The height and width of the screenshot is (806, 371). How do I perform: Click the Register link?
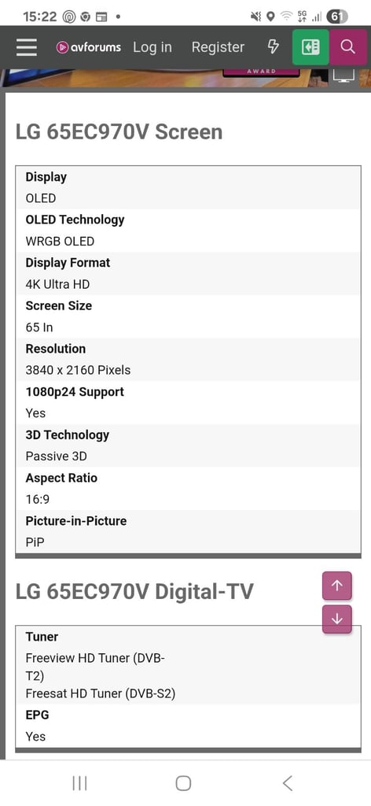[218, 47]
